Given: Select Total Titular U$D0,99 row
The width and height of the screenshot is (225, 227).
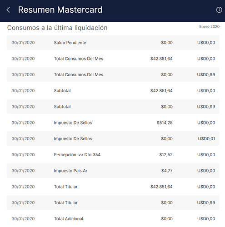Looking at the screenshot, I should [x=113, y=203].
